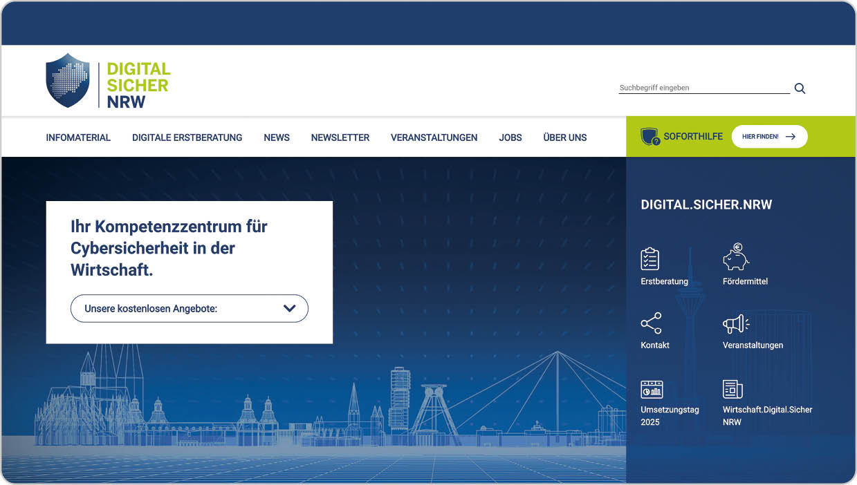Click the Wirtschaft.Digital.Sicher NRW newspaper icon
Viewport: 857px width, 485px height.
(x=732, y=390)
